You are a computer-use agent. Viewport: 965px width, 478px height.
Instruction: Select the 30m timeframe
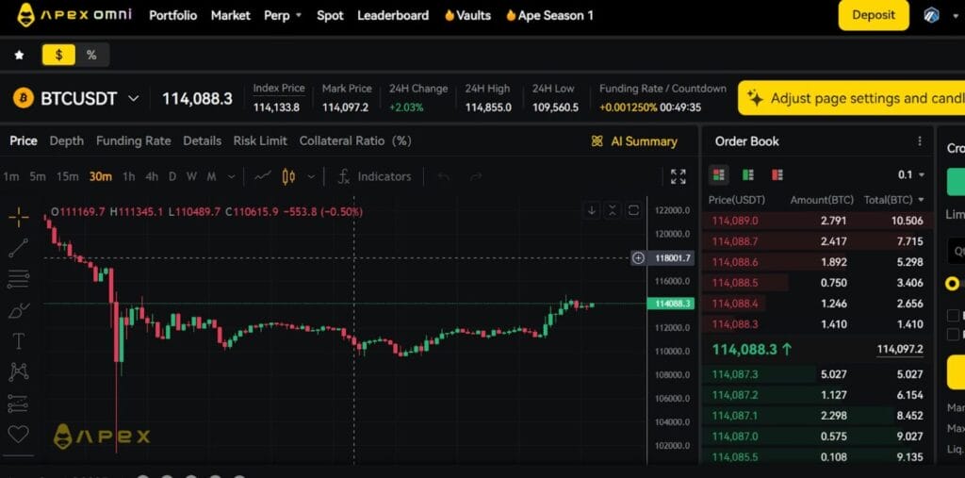pyautogui.click(x=100, y=177)
